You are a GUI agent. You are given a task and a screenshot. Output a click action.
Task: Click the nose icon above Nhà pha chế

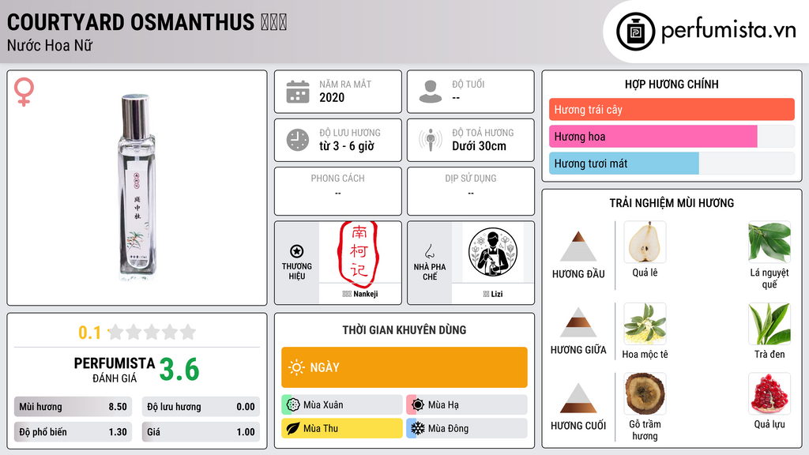point(429,251)
